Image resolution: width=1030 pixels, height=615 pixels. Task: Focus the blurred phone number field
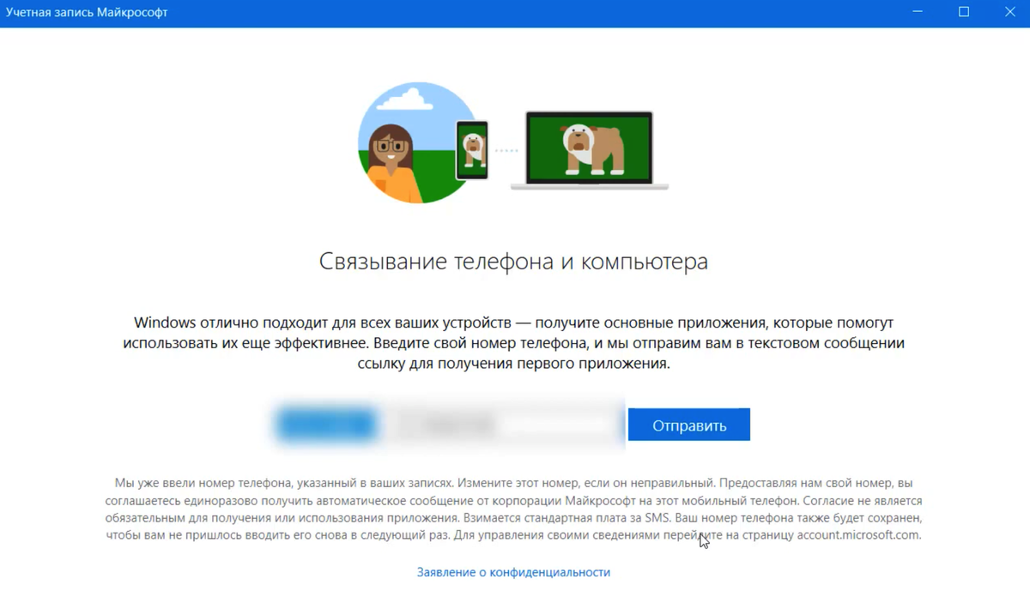coord(505,425)
